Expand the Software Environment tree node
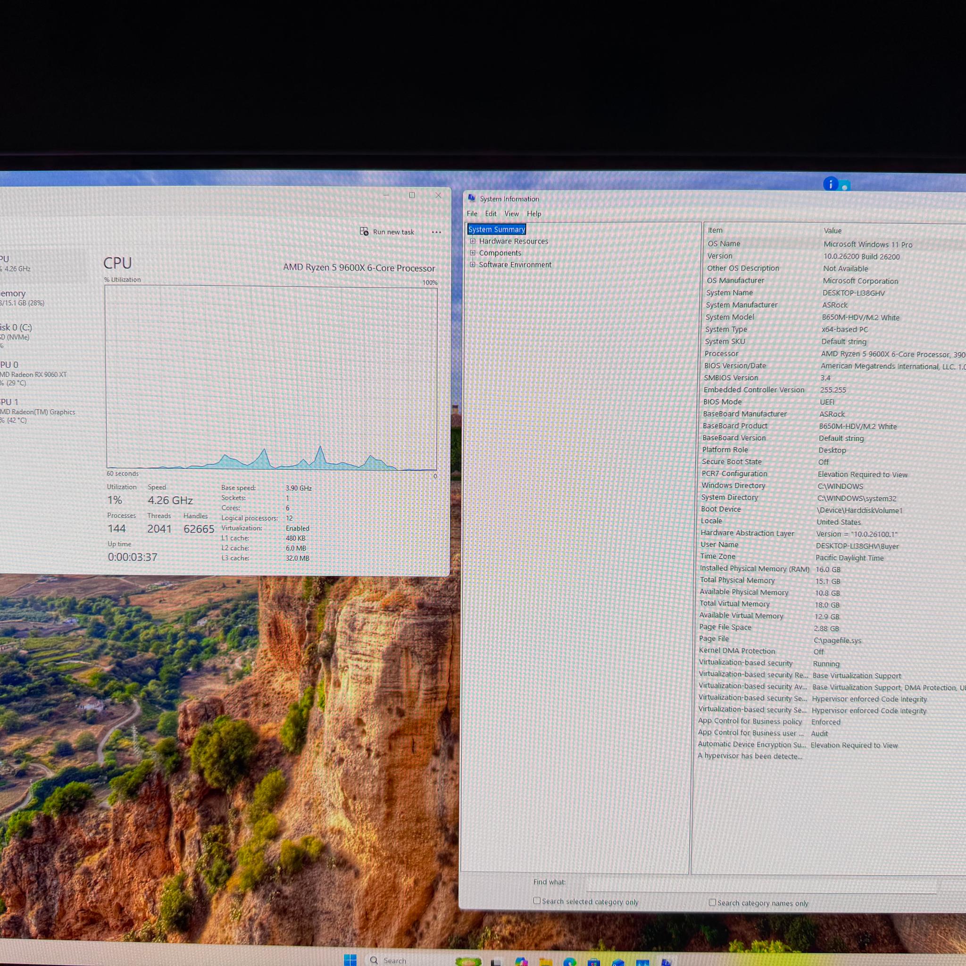The width and height of the screenshot is (966, 966). coord(473,264)
